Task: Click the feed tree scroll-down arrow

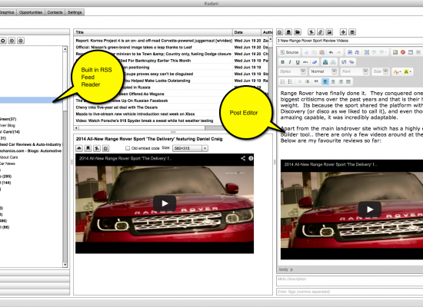Action: 65,265
